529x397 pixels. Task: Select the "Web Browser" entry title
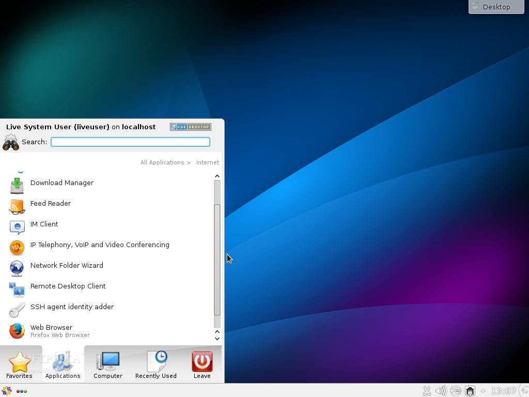[51, 327]
